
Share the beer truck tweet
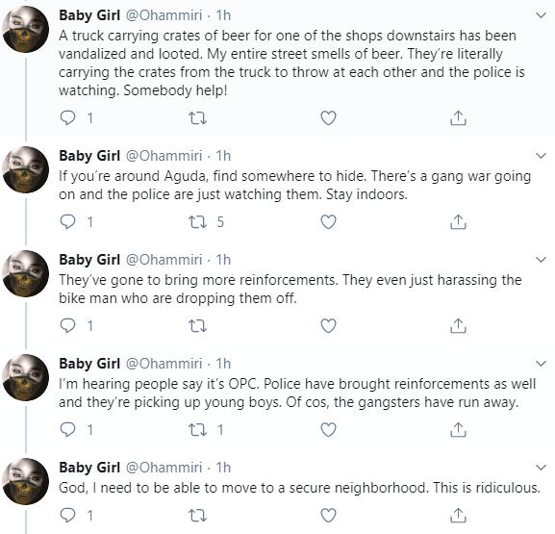(458, 118)
